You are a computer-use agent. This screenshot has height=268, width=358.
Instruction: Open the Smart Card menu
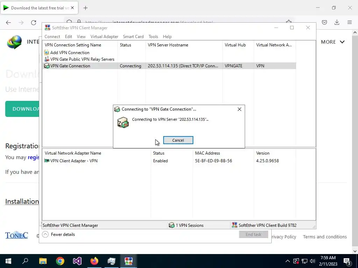[133, 36]
